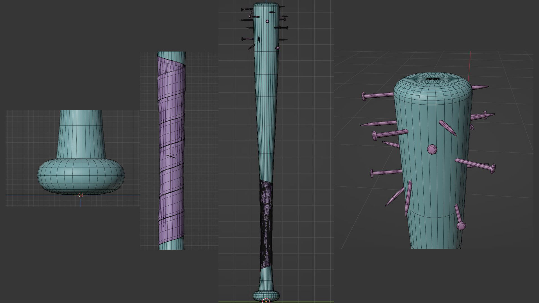This screenshot has height=303, width=539.
Task: Click the 3D cursor beneath the knob closeup
Action: [81, 195]
